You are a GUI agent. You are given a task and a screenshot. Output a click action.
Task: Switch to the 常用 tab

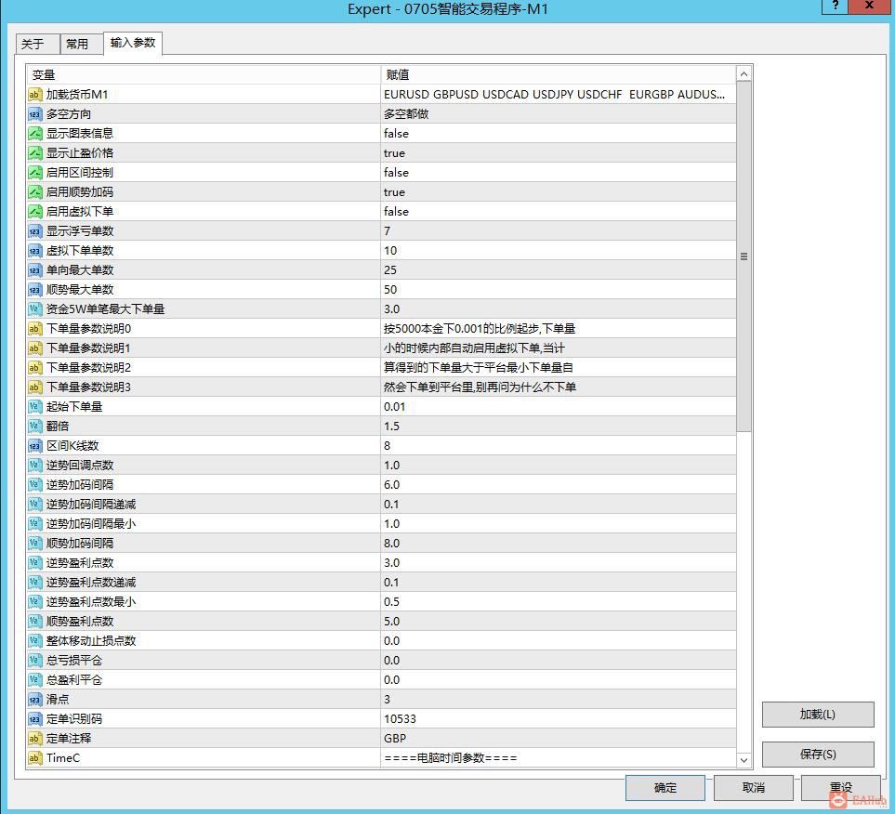click(x=82, y=44)
